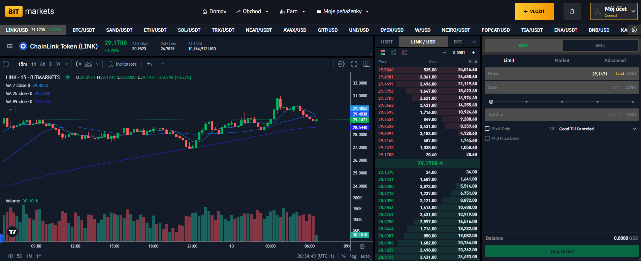Open the ticker bar settings gear
This screenshot has height=261, width=641.
[634, 30]
